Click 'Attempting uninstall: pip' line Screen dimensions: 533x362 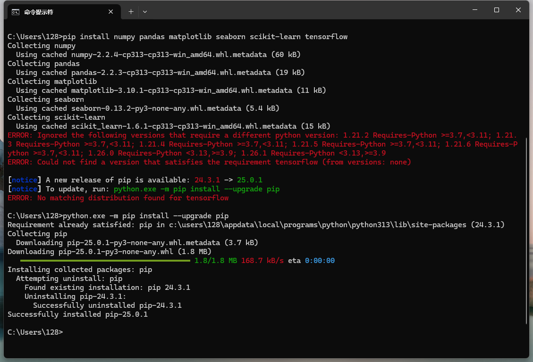[x=69, y=279]
